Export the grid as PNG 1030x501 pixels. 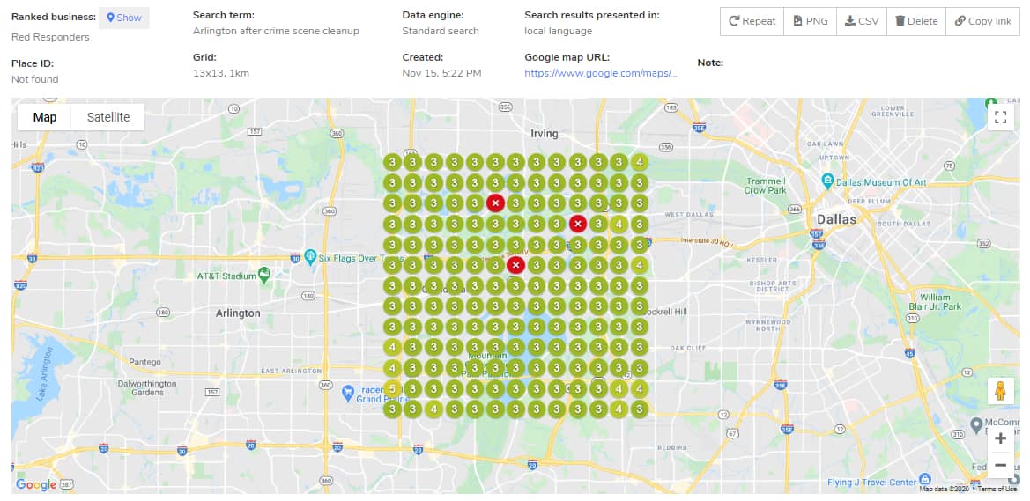pyautogui.click(x=810, y=21)
